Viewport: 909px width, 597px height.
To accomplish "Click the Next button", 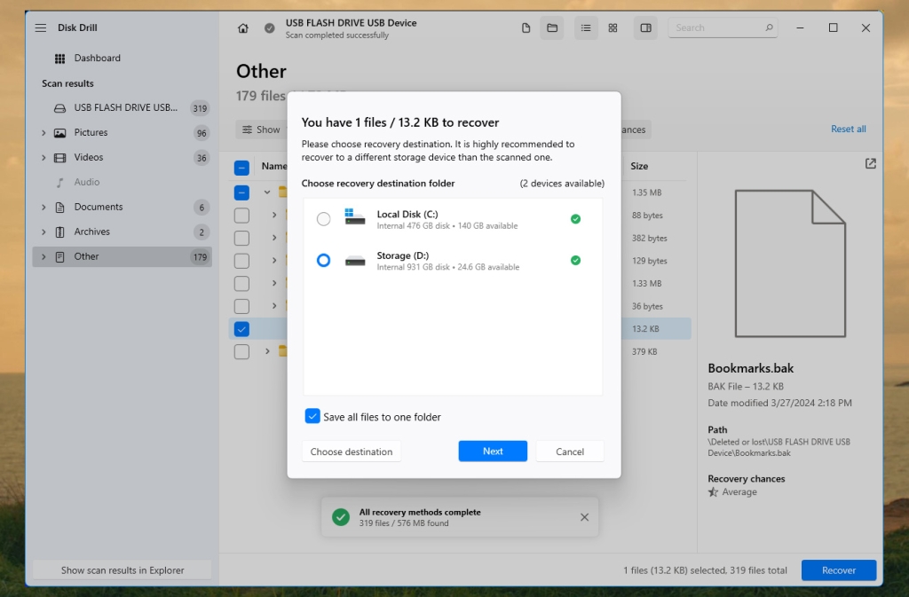I will pos(492,451).
